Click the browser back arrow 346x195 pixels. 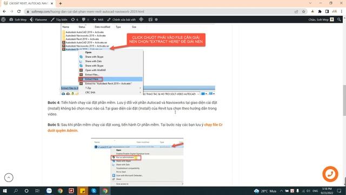(x=4, y=11)
